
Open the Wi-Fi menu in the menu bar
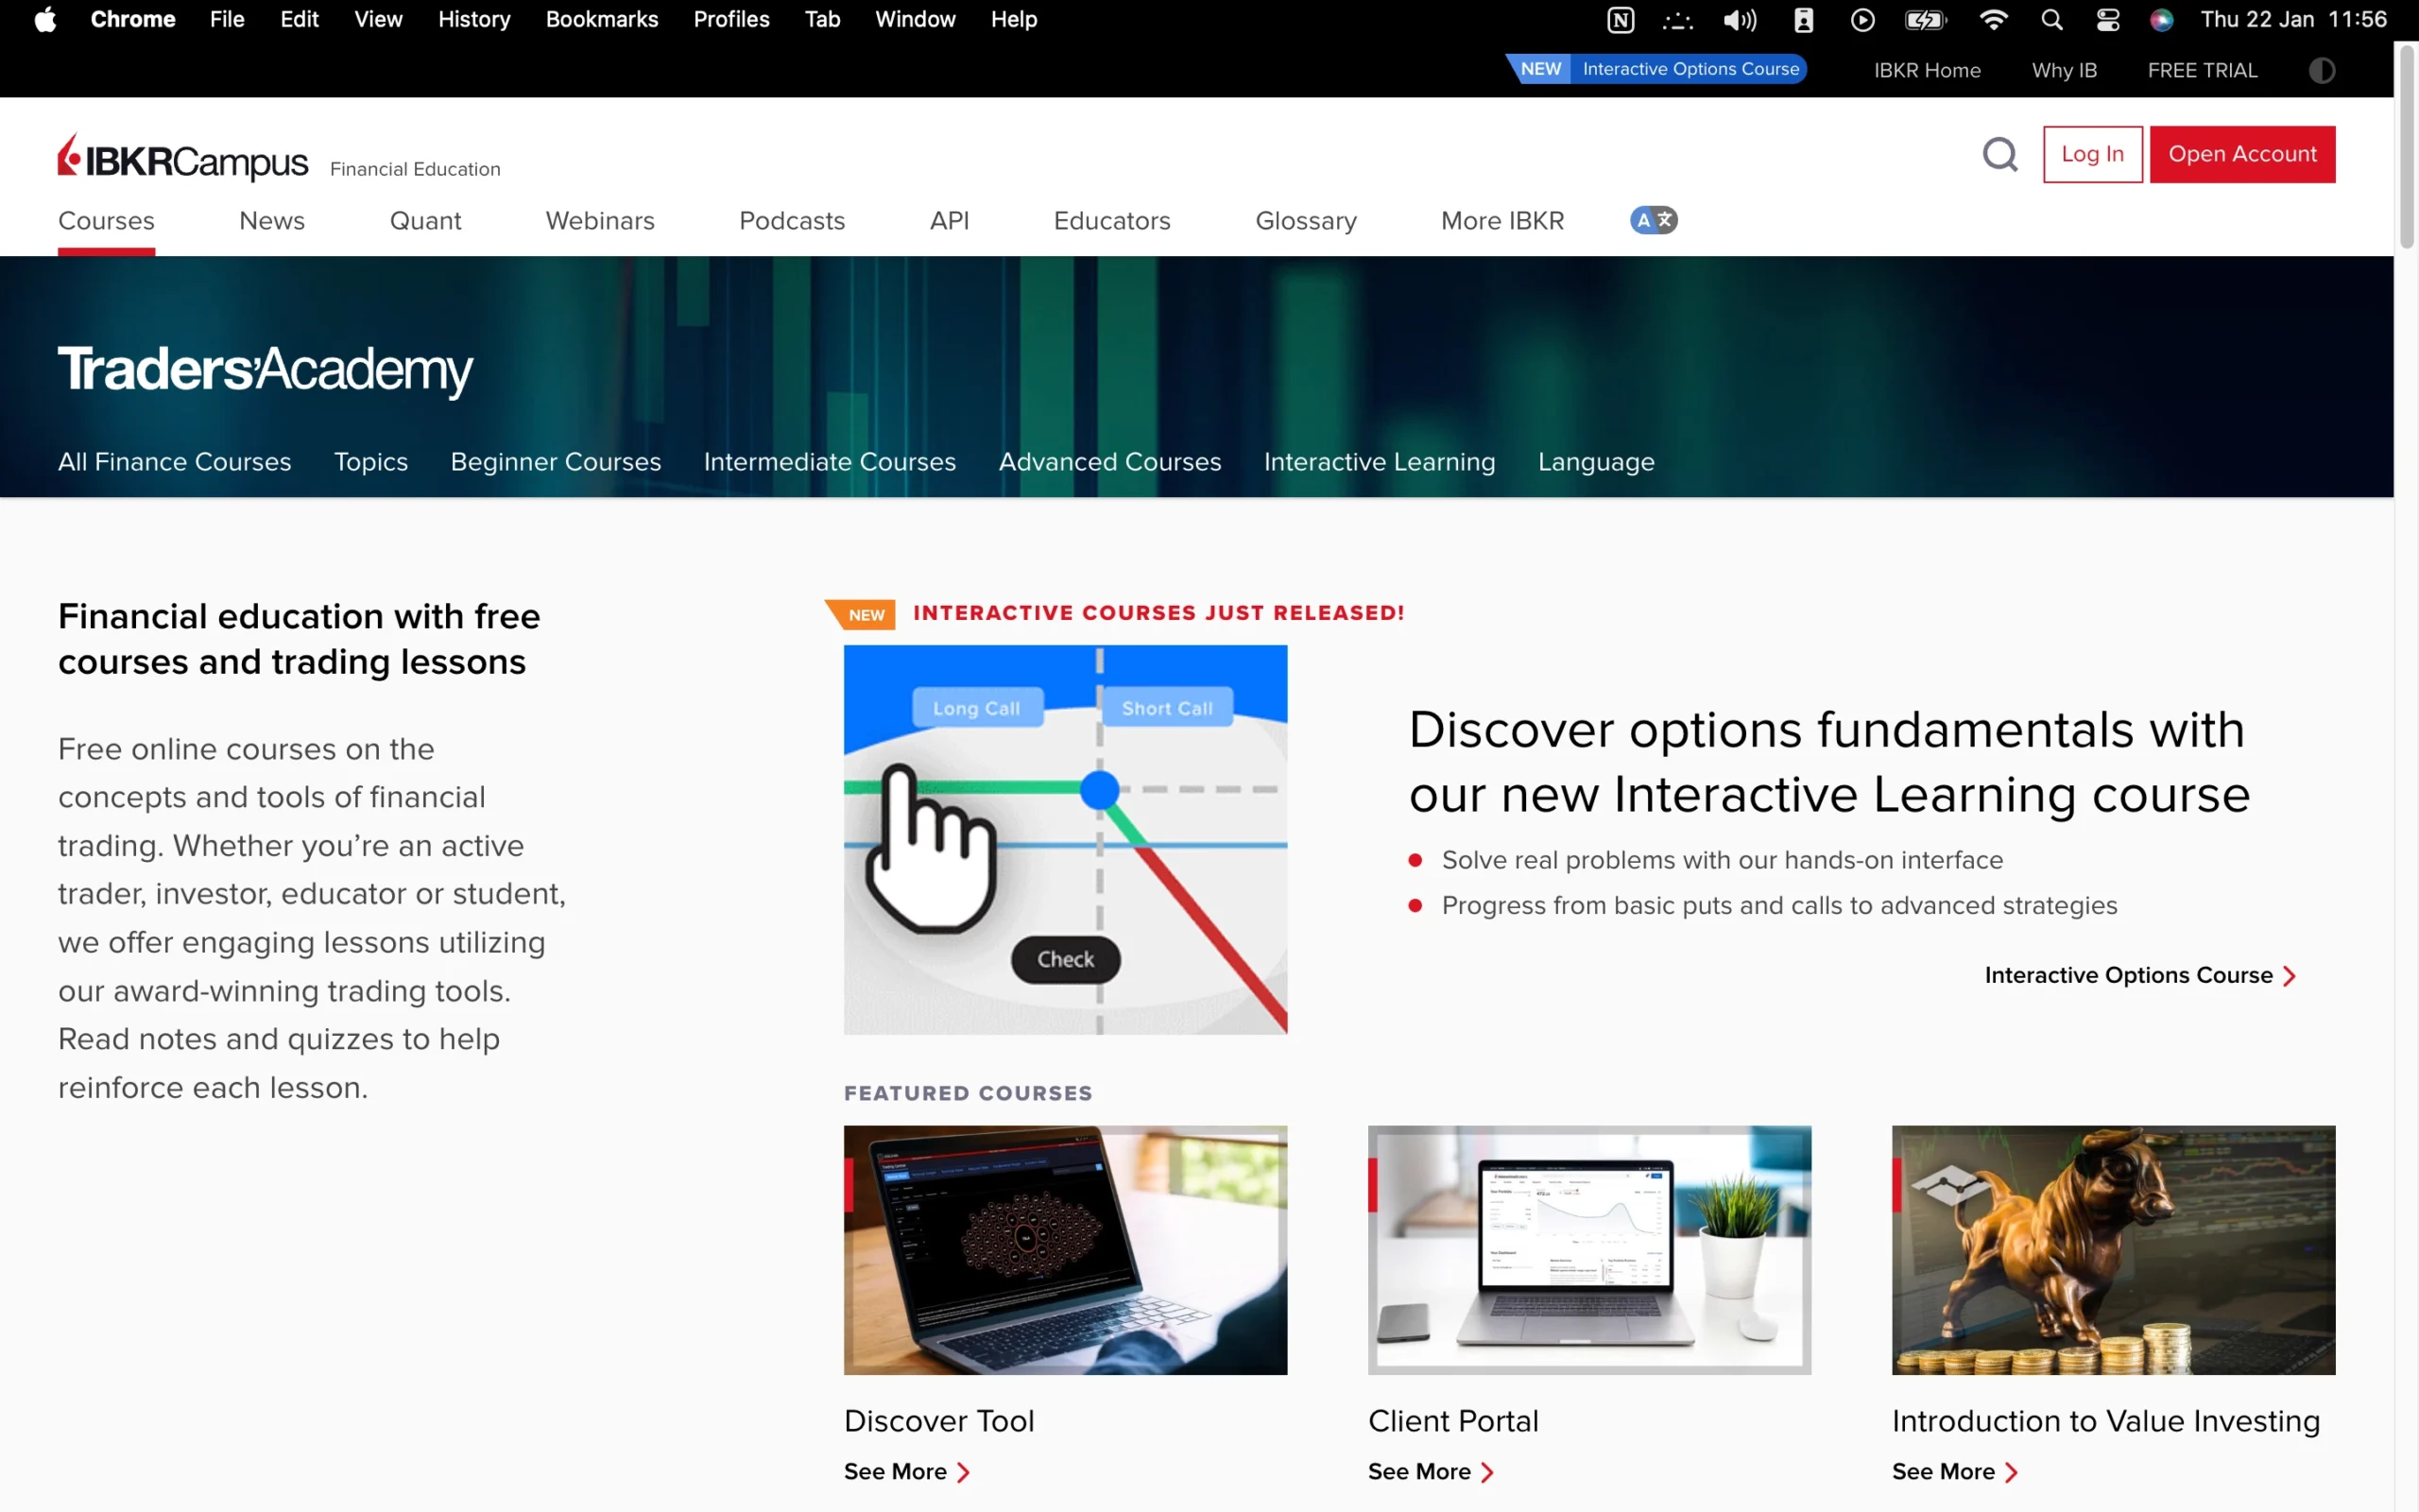point(1993,19)
